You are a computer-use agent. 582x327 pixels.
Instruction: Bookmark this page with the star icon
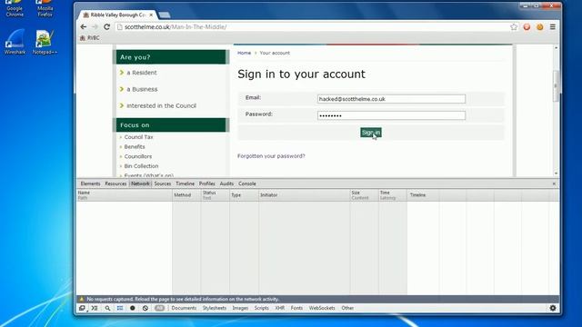514,26
